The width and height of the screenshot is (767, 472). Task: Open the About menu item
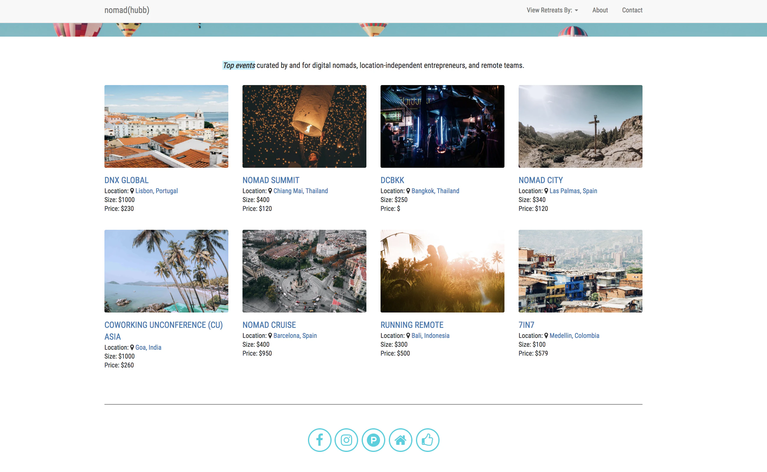tap(600, 10)
